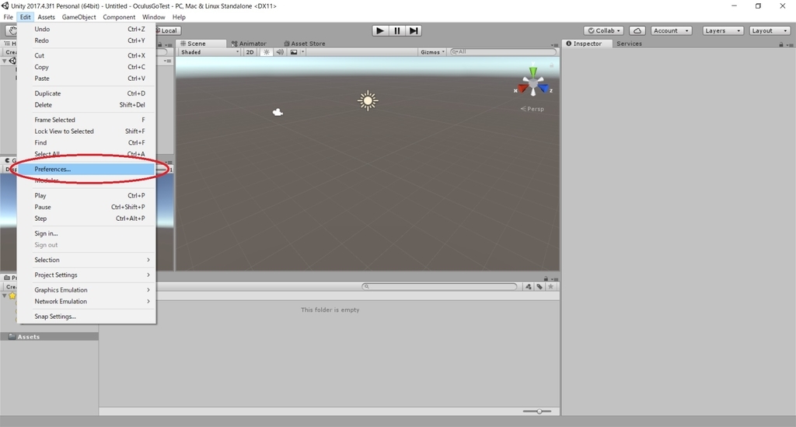This screenshot has width=796, height=427.
Task: Open the Window menu
Action: click(x=153, y=17)
